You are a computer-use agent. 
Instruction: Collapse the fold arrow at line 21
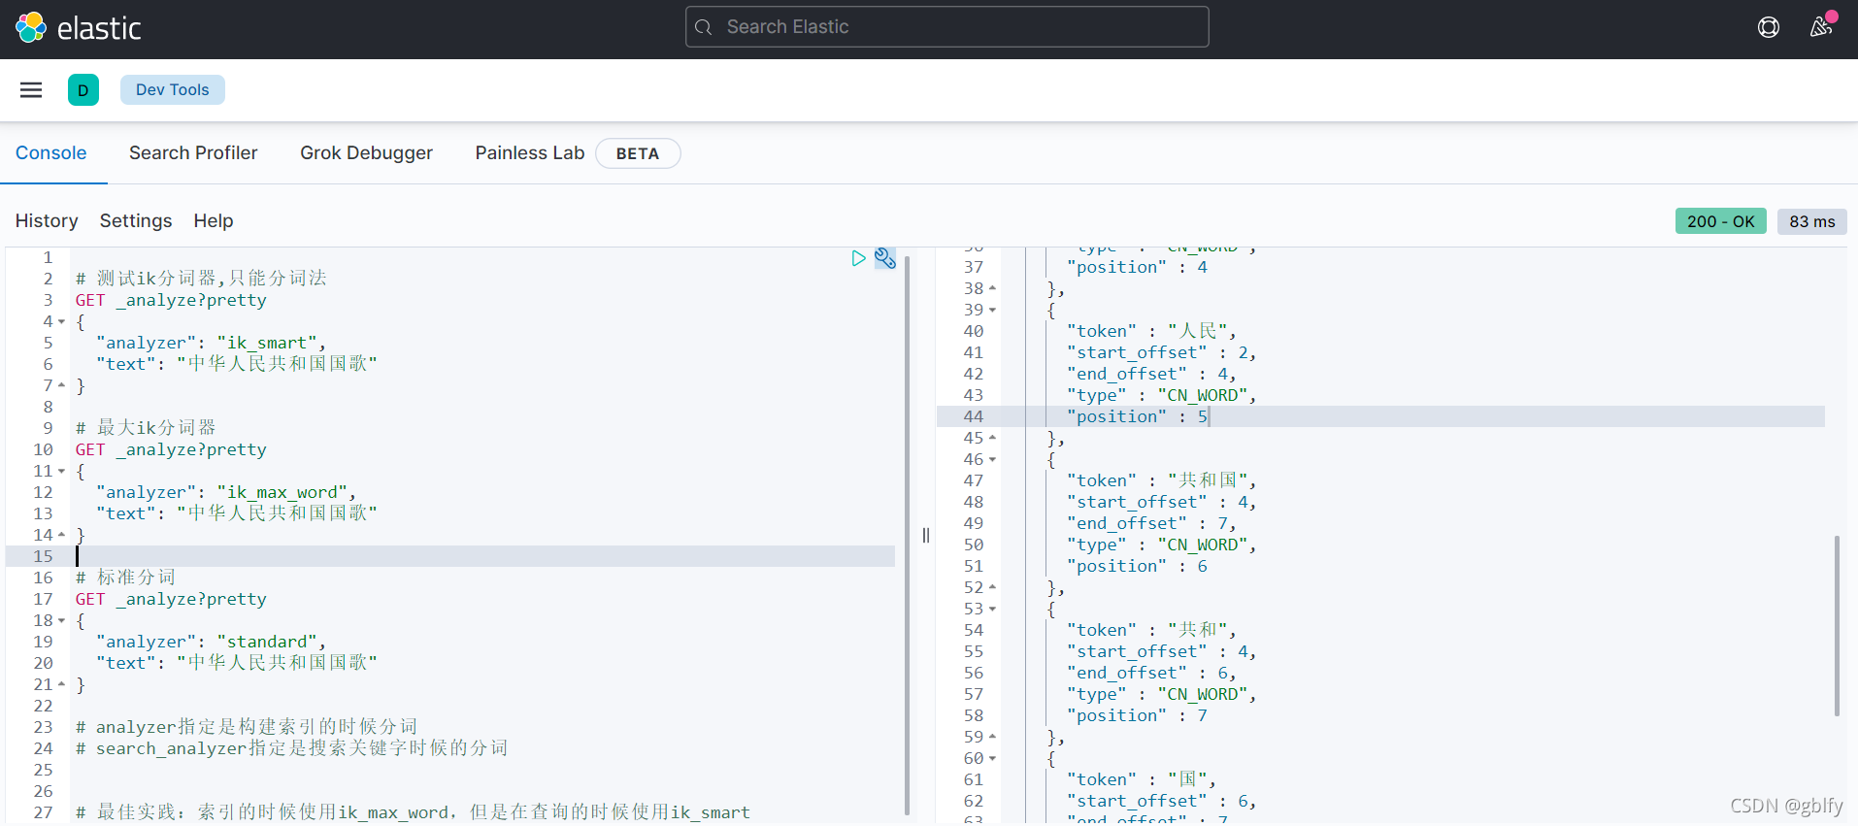62,684
